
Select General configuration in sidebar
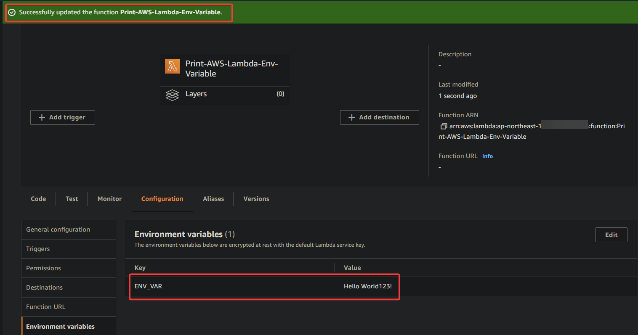tap(69, 229)
